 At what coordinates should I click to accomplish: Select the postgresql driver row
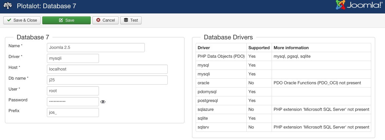tap(208, 101)
